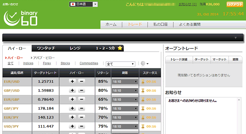
Task: Switch to the ワンタッチ tab
Action: 46,48
